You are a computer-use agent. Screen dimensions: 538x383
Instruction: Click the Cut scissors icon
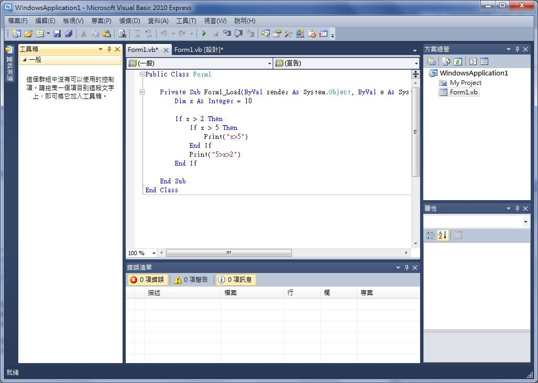point(83,34)
